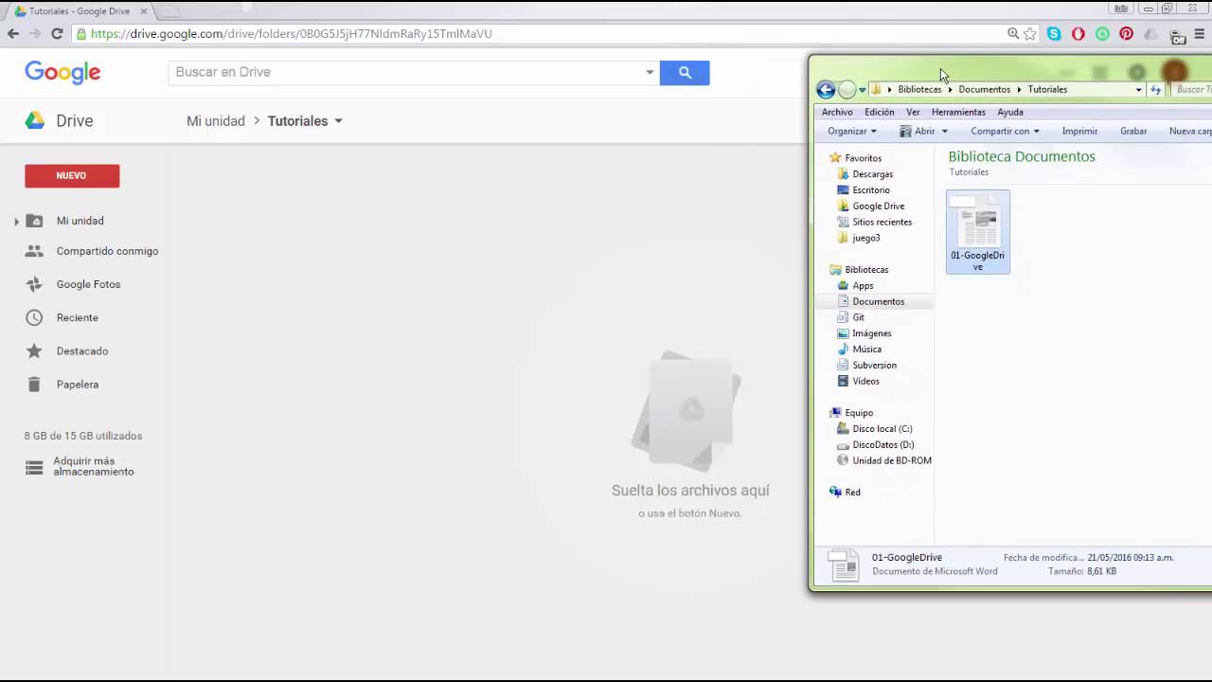Open the Compartir con dropdown
This screenshot has height=682, width=1212.
click(1005, 132)
